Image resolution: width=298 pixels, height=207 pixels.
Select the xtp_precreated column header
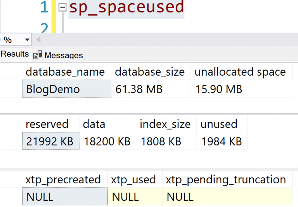coord(63,179)
